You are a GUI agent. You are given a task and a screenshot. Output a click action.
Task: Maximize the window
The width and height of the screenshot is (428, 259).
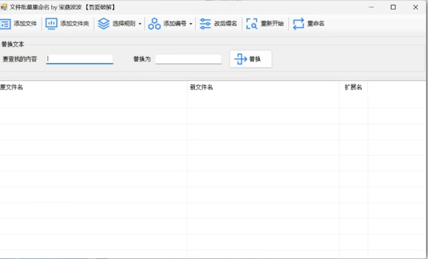point(393,7)
